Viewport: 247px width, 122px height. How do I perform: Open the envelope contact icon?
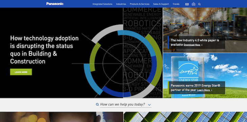[x=187, y=4]
